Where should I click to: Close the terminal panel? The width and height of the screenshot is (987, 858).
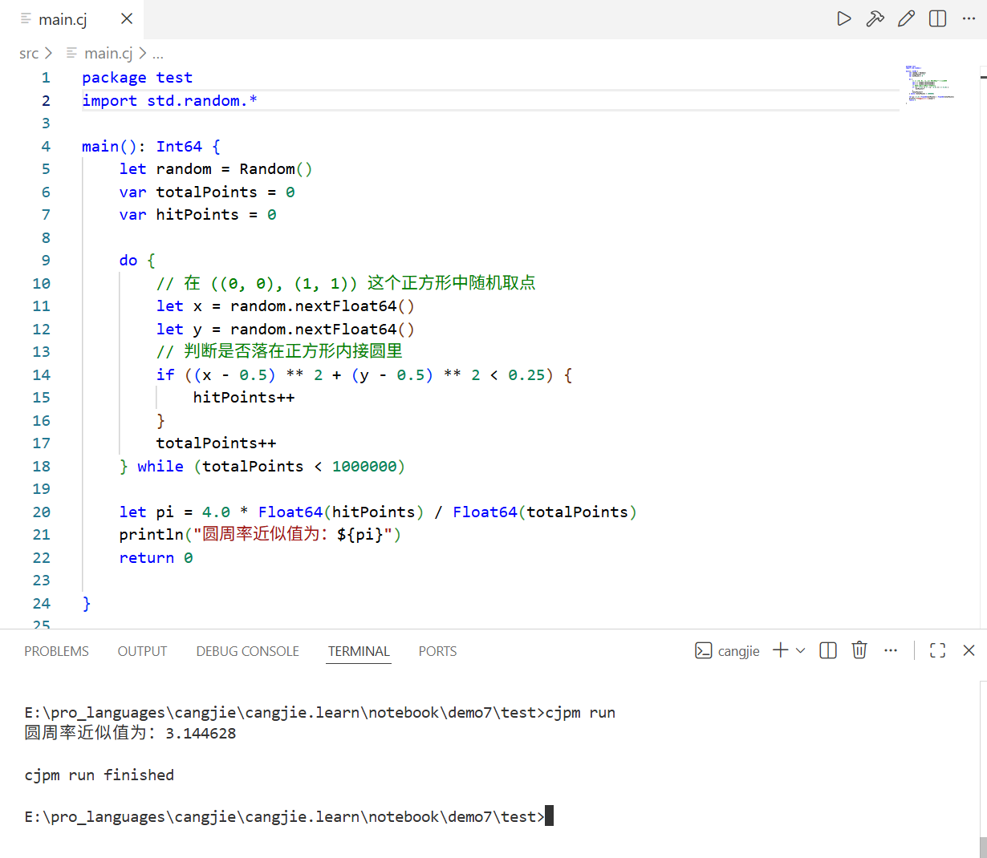point(969,650)
